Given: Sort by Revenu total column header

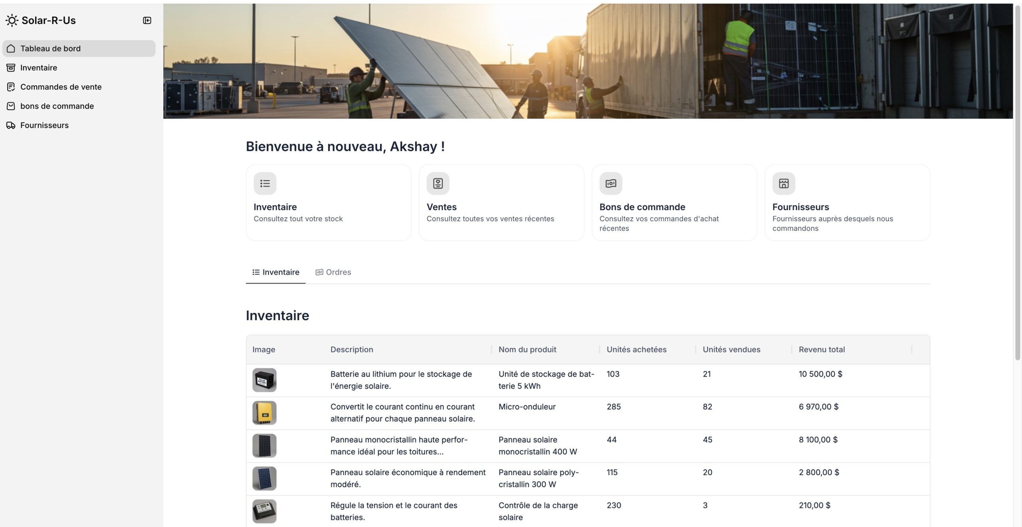Looking at the screenshot, I should tap(822, 350).
